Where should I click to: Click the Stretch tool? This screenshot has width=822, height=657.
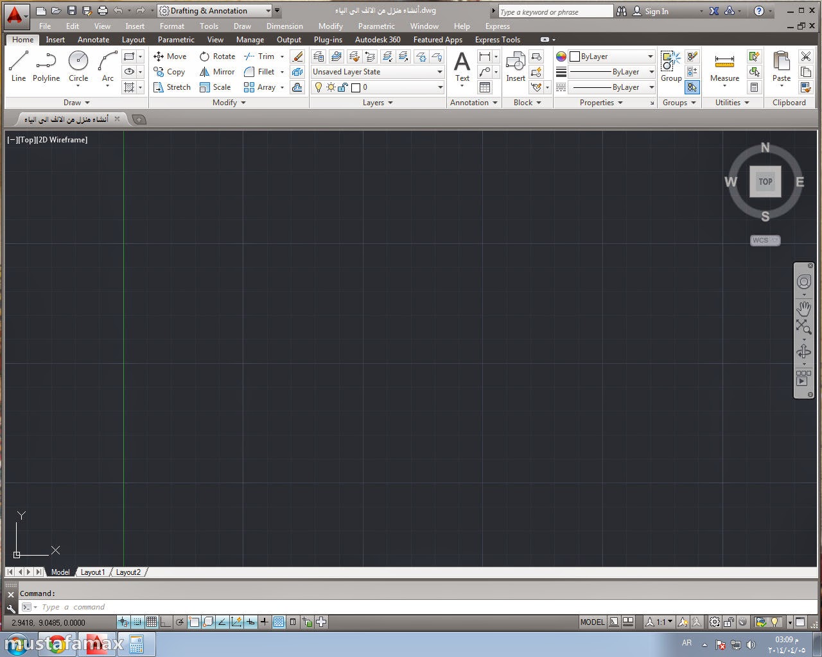tap(172, 87)
